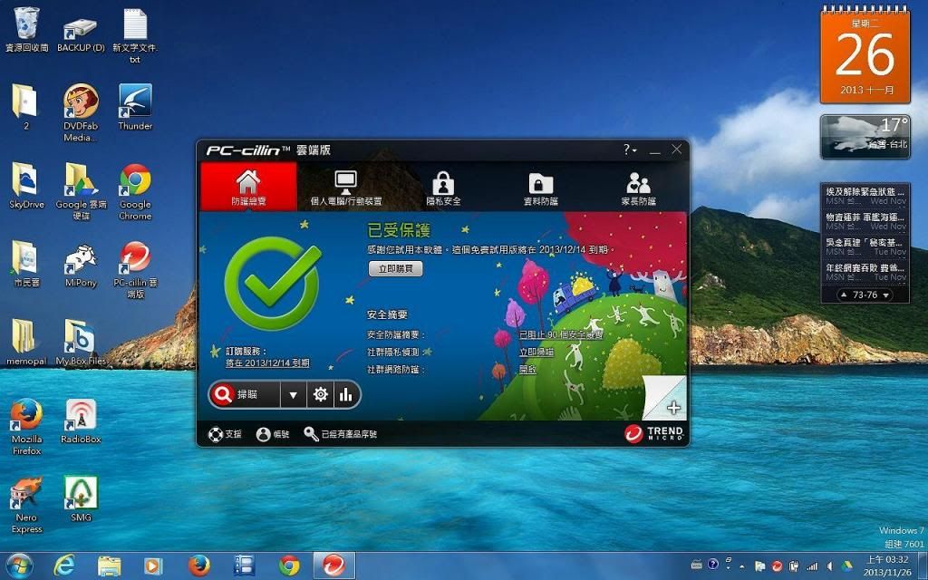Open Firefox from the taskbar
The height and width of the screenshot is (580, 928).
[x=199, y=565]
